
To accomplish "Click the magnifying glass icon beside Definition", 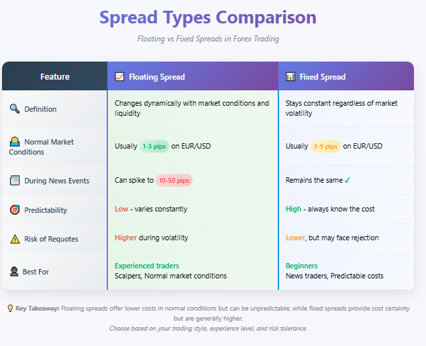I will point(15,109).
